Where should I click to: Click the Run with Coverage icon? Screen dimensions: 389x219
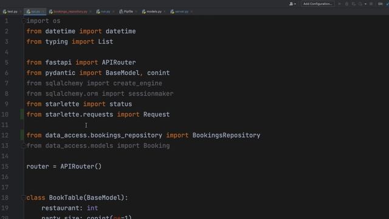tap(354, 4)
